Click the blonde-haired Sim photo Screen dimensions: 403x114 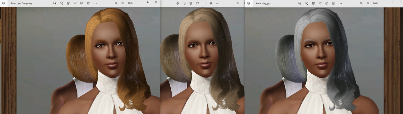[x=202, y=60]
